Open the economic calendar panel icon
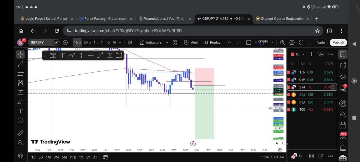The height and width of the screenshot is (162, 360). (343, 125)
